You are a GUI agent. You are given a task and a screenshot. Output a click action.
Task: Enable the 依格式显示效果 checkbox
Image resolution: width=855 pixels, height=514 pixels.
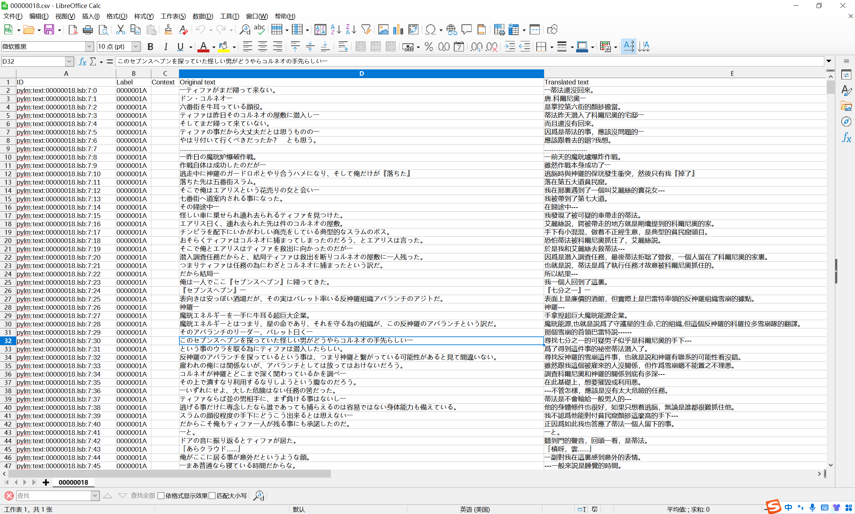161,495
